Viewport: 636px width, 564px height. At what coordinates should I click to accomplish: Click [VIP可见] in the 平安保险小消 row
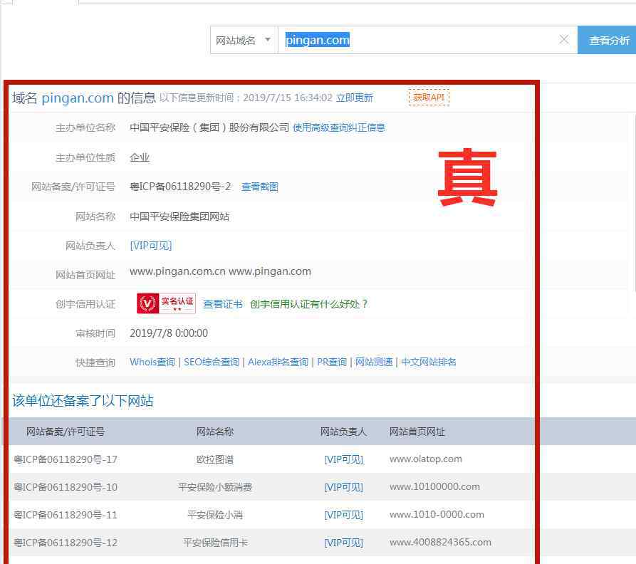(343, 515)
